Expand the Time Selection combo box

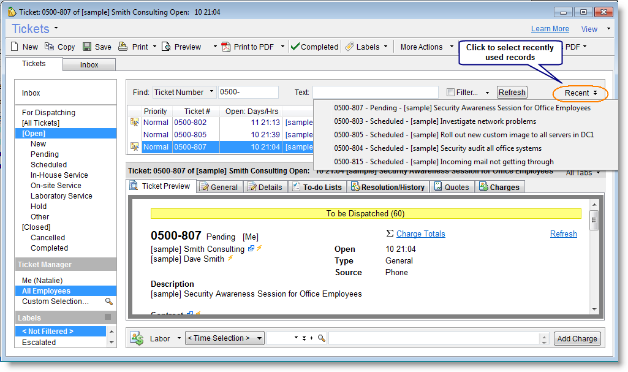click(x=260, y=338)
